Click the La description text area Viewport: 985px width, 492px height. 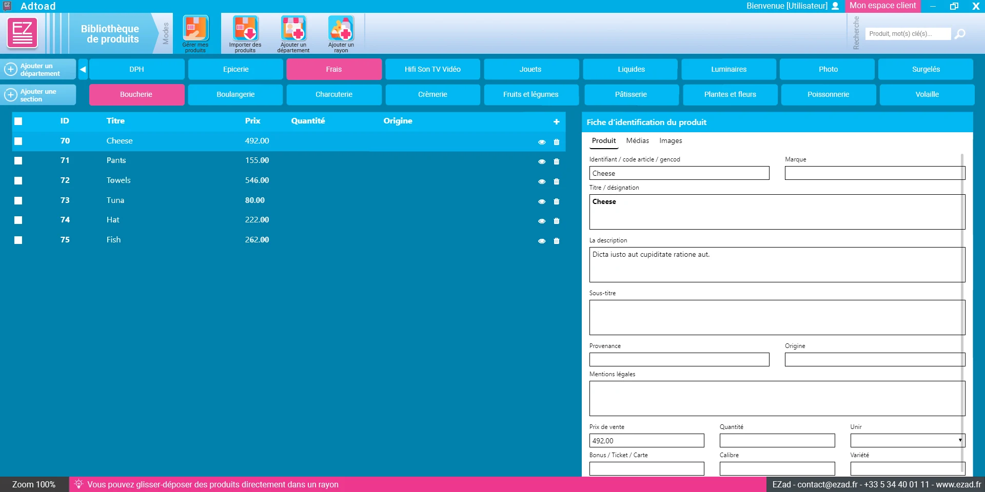click(x=777, y=264)
